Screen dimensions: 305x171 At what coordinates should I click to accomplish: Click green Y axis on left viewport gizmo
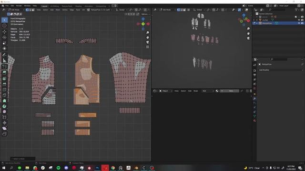143,24
